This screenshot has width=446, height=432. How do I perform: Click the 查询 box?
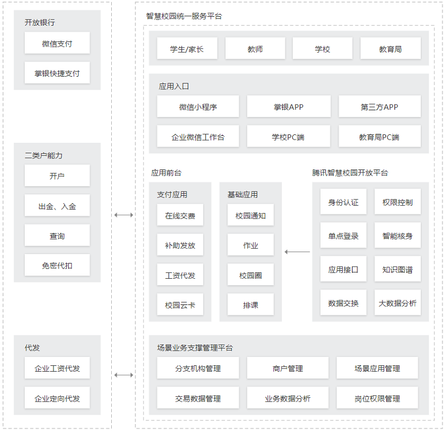pyautogui.click(x=57, y=235)
